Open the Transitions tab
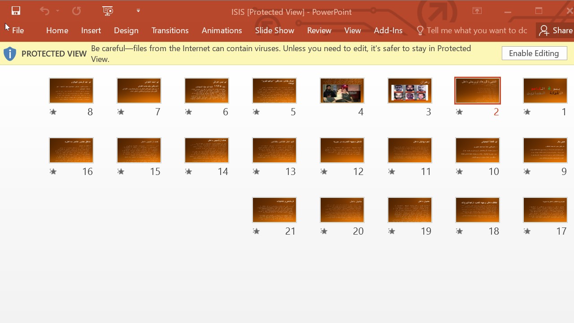574x323 pixels. point(170,31)
